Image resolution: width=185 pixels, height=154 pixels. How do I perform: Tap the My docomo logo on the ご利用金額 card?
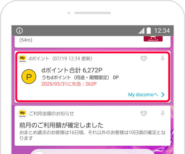click(x=22, y=114)
